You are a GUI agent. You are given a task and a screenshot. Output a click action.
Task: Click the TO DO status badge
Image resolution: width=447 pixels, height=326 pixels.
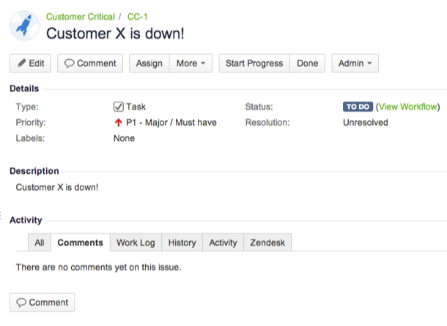click(358, 107)
